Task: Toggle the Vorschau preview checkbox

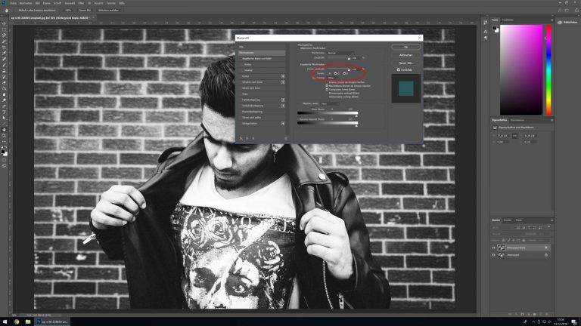Action: point(399,69)
